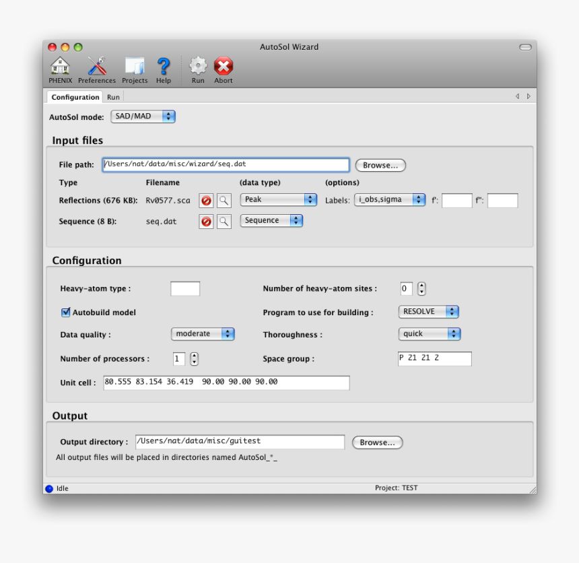Open the Labels i_obs,sigma dropdown
The image size is (579, 563).
pyautogui.click(x=390, y=199)
